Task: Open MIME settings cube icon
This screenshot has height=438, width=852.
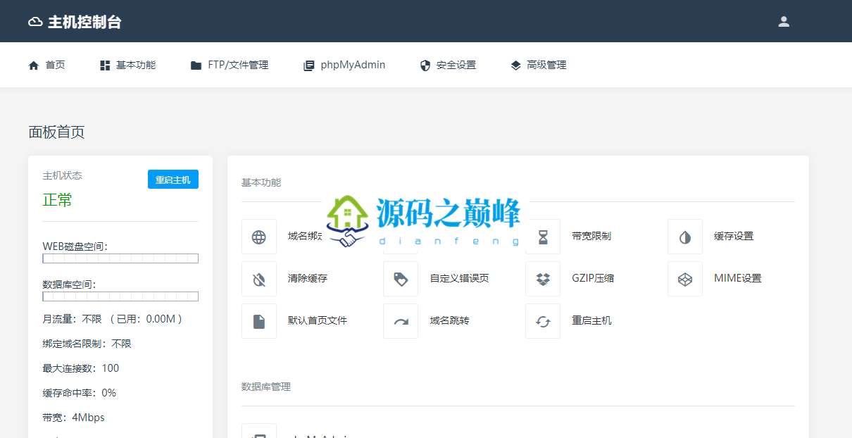Action: coord(685,279)
